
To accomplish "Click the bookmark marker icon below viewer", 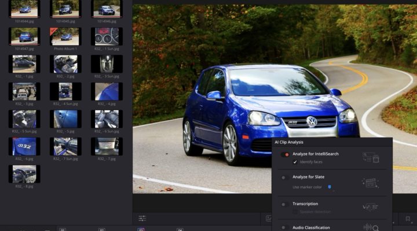I will tap(408, 219).
